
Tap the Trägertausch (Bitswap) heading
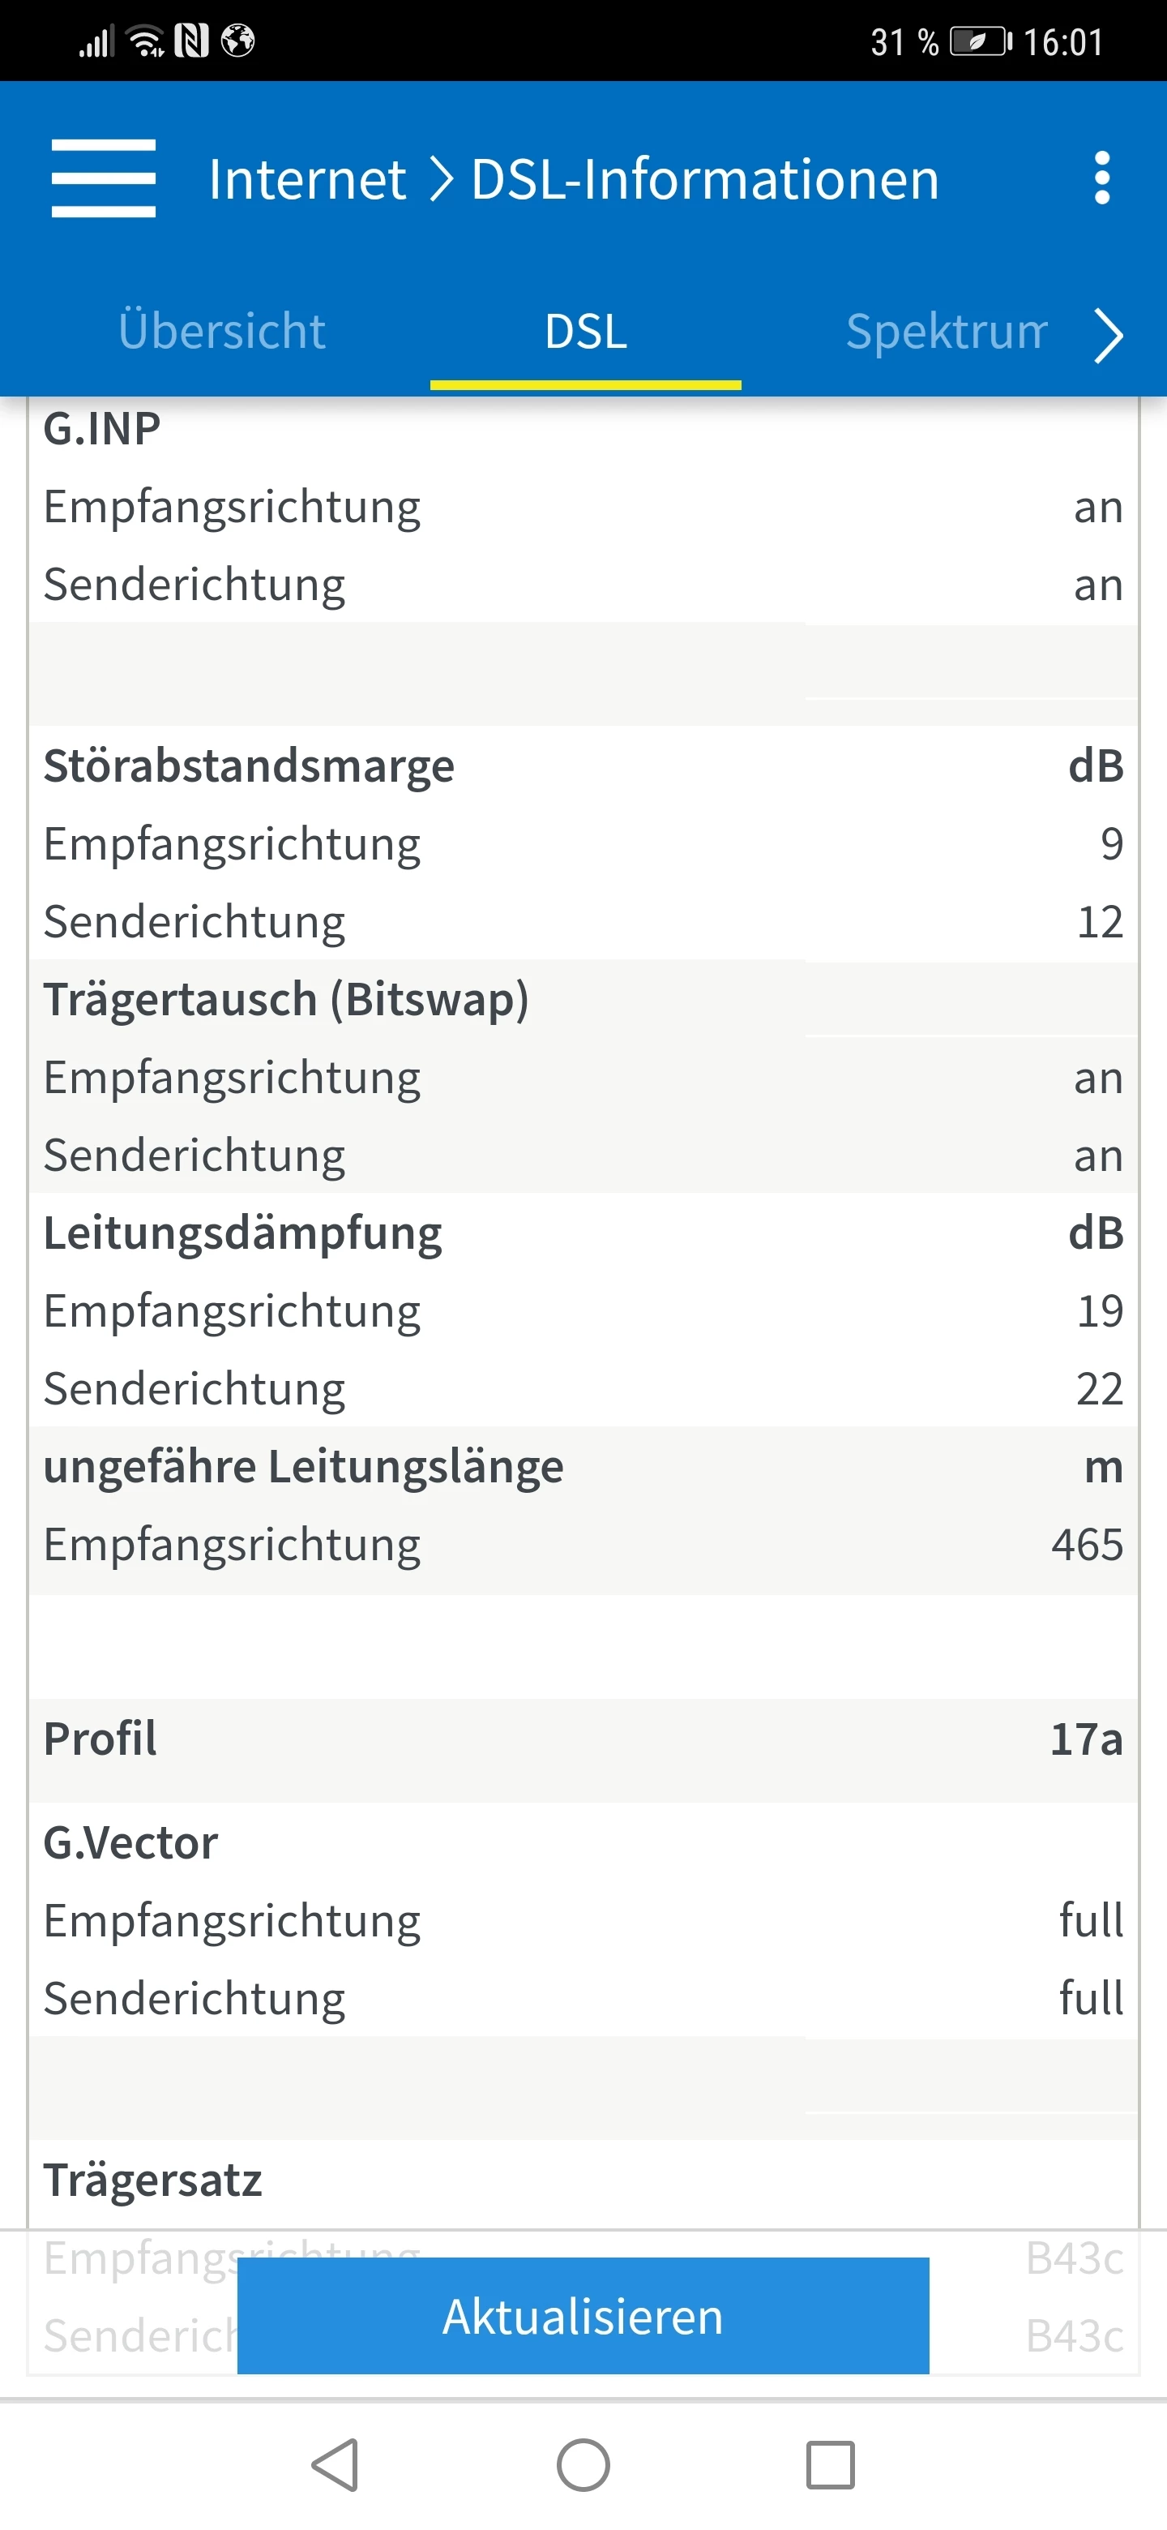pyautogui.click(x=285, y=1000)
